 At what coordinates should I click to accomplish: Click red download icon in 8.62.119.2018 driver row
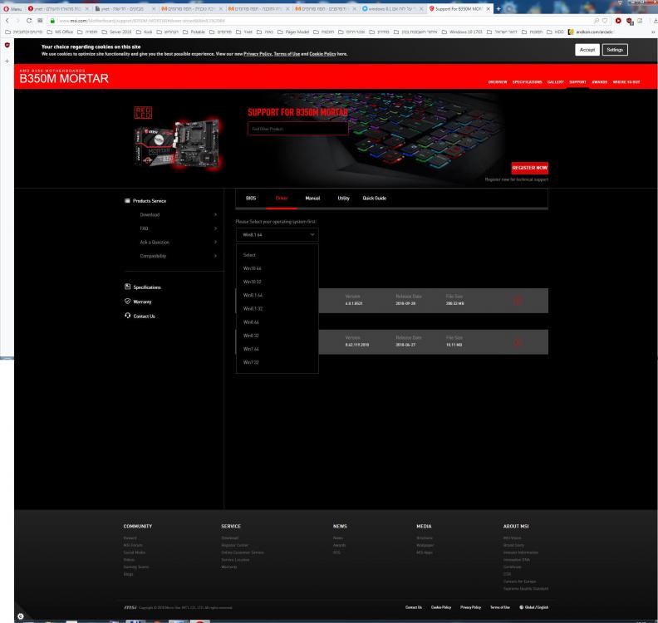pyautogui.click(x=518, y=342)
